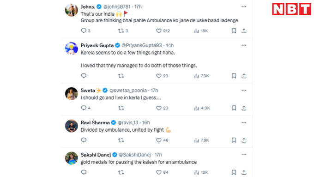Viewport: 314px width, 177px height.
Task: Open more options on Ravi Sharma's tweet
Action: click(x=244, y=122)
